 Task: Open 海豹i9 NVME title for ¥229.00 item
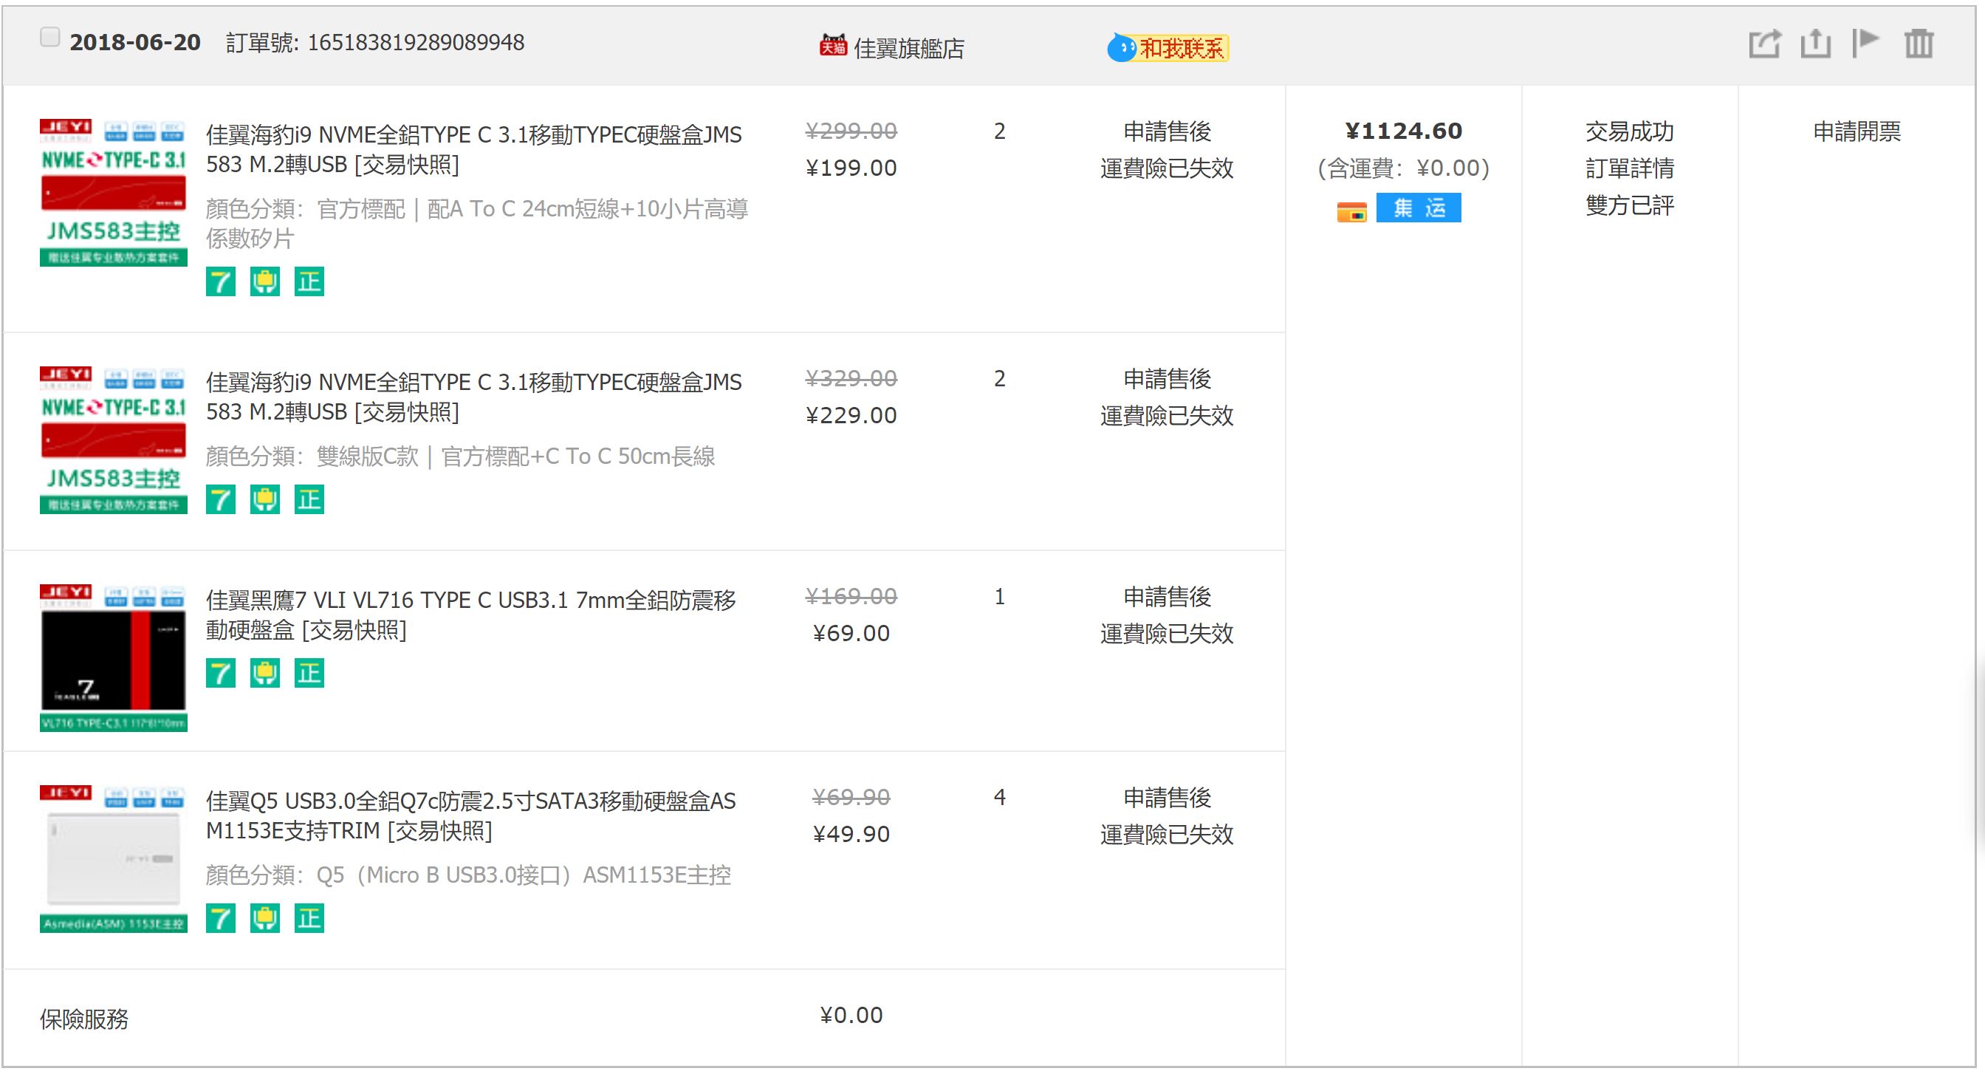tap(473, 397)
